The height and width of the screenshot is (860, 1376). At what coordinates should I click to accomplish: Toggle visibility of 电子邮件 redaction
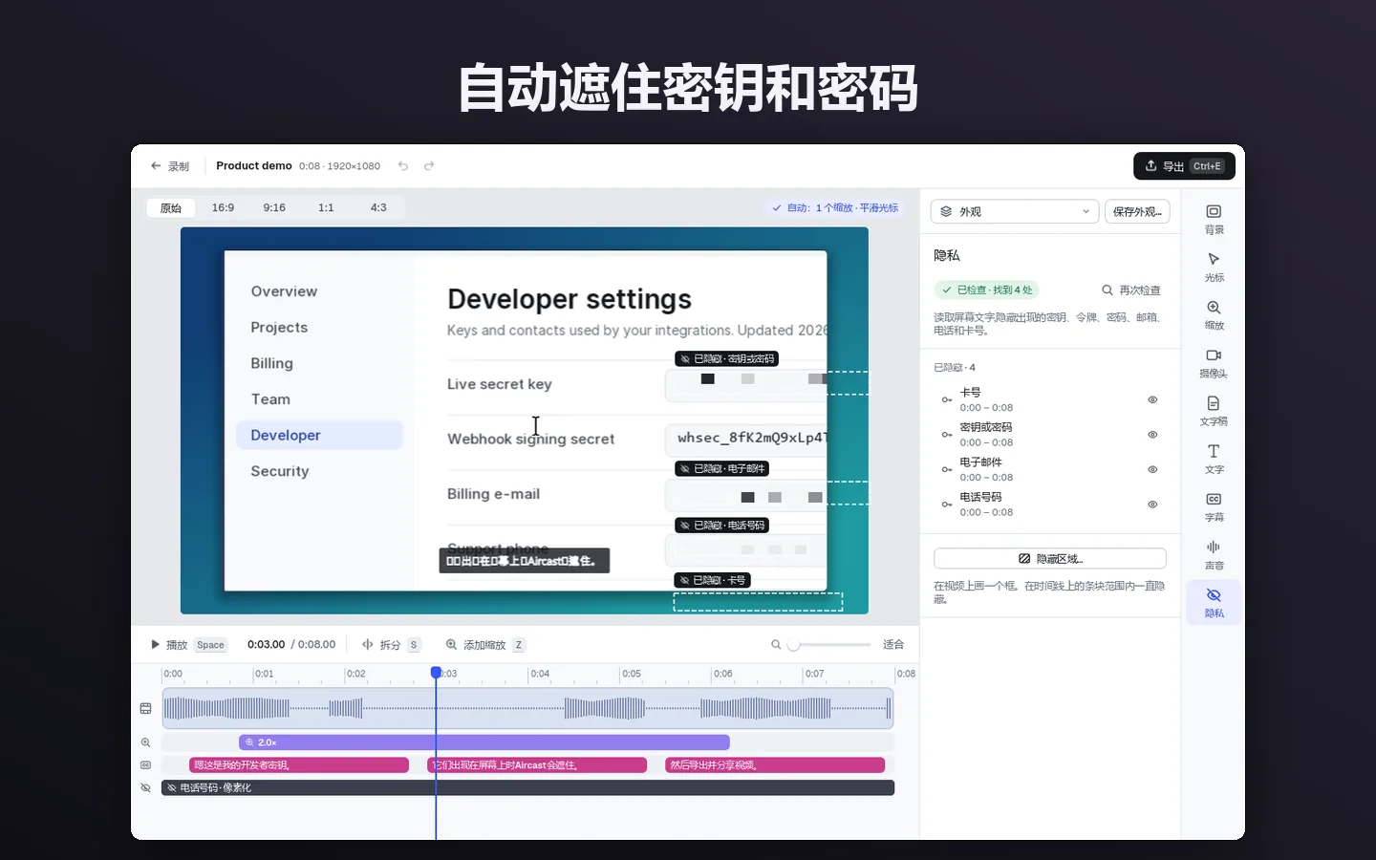1152,469
